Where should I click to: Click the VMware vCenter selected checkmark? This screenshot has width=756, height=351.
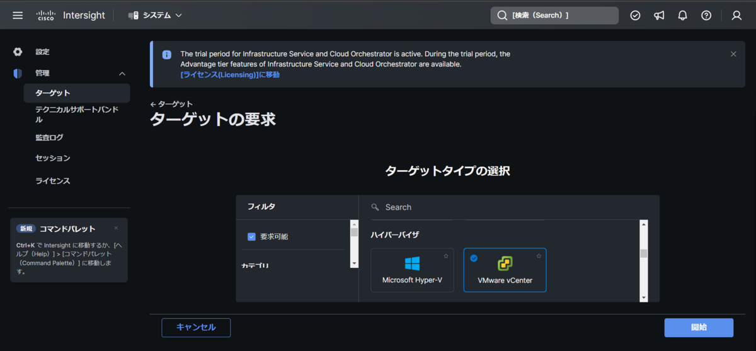tap(474, 258)
